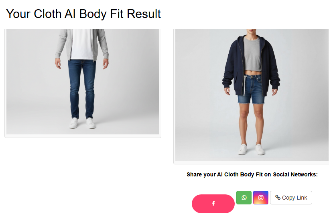This screenshot has height=222, width=329.
Task: Click the chain link icon
Action: [278, 198]
